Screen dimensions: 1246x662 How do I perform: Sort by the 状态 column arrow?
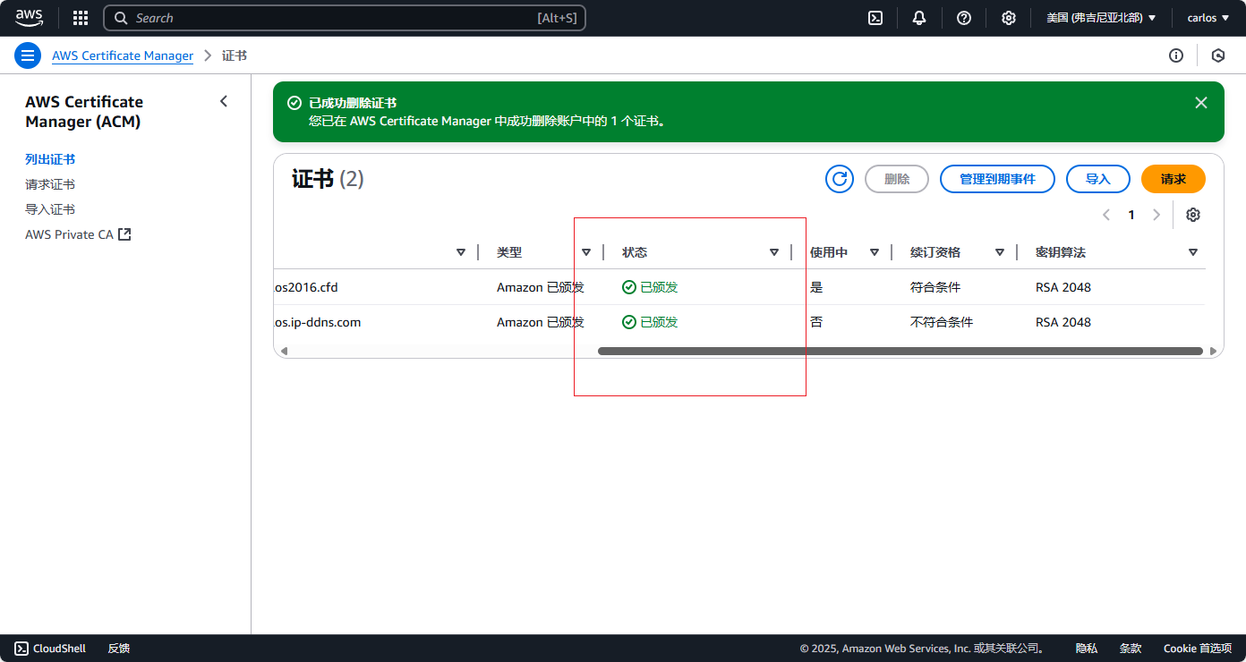774,252
